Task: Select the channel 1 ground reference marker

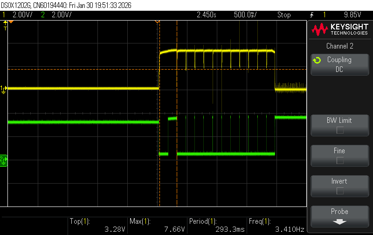Action: click(x=4, y=89)
